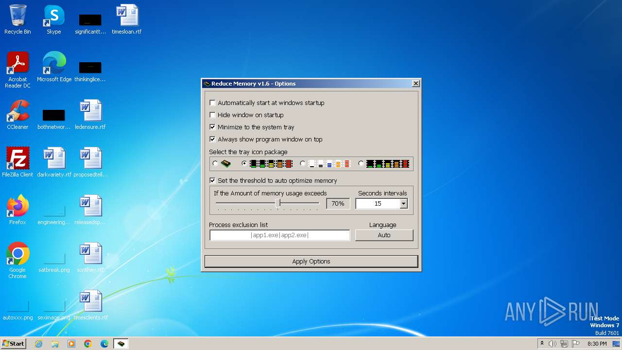Open File Explorer in taskbar
The image size is (622, 350).
[55, 344]
